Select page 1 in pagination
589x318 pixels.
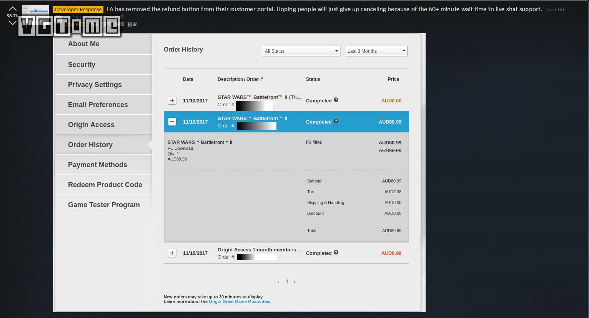tap(287, 281)
